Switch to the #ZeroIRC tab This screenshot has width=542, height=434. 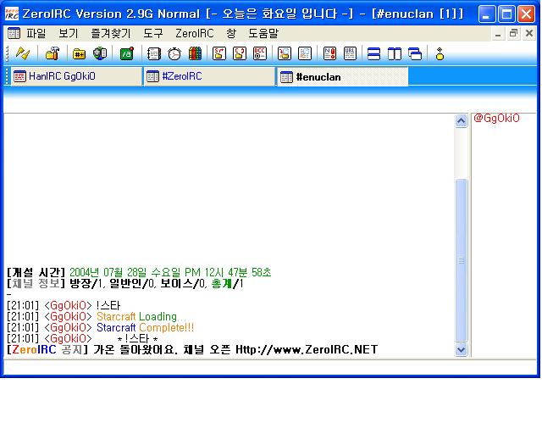[209, 76]
